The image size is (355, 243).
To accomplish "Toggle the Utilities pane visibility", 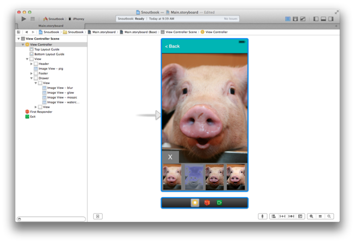I will (x=332, y=19).
